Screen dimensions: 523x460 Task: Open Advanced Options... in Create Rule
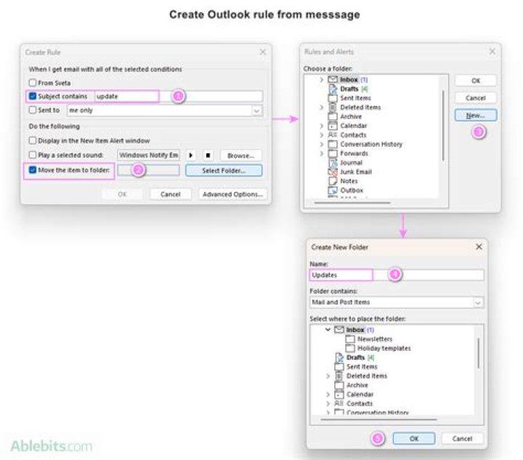coord(232,194)
